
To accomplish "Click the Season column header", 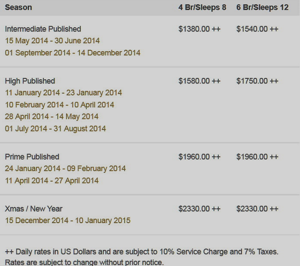I will pyautogui.click(x=18, y=7).
